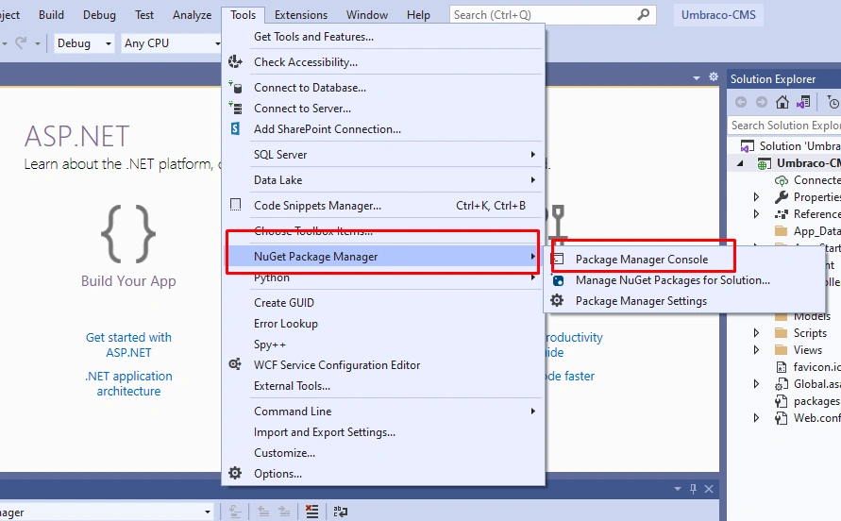Image resolution: width=841 pixels, height=521 pixels.
Task: Click the Manage NuGet Packages icon
Action: (558, 280)
